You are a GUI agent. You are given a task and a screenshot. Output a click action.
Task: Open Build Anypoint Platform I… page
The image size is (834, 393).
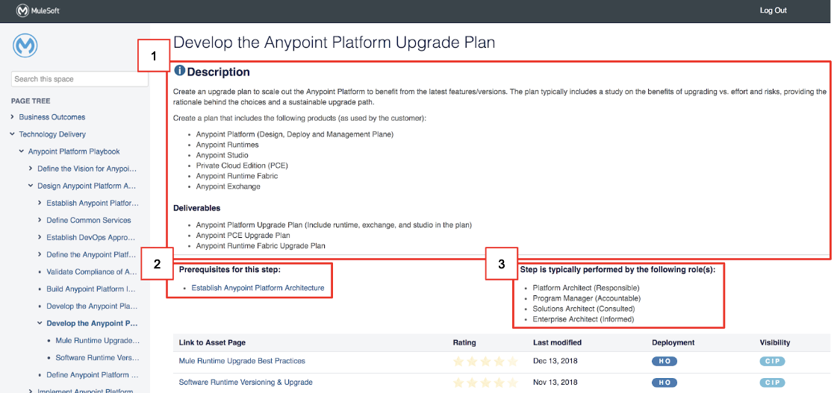pyautogui.click(x=92, y=289)
